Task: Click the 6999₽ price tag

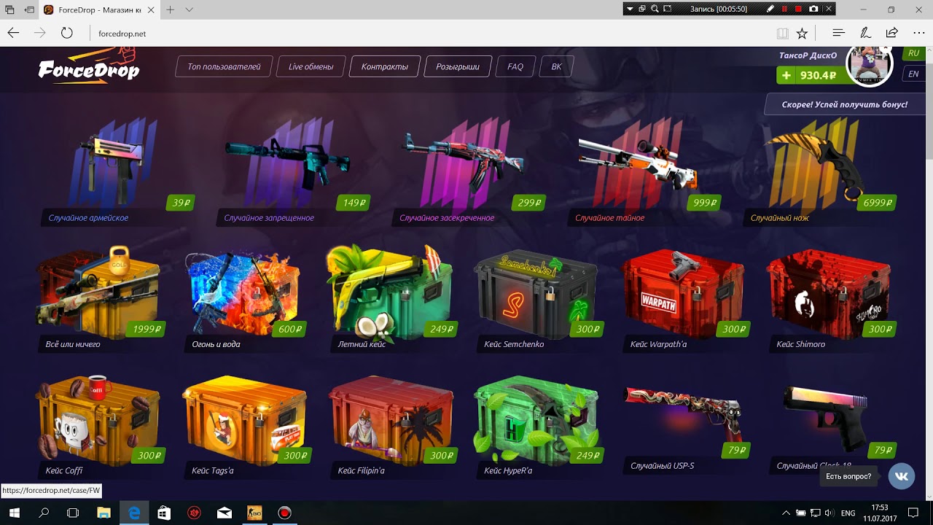Action: tap(876, 203)
